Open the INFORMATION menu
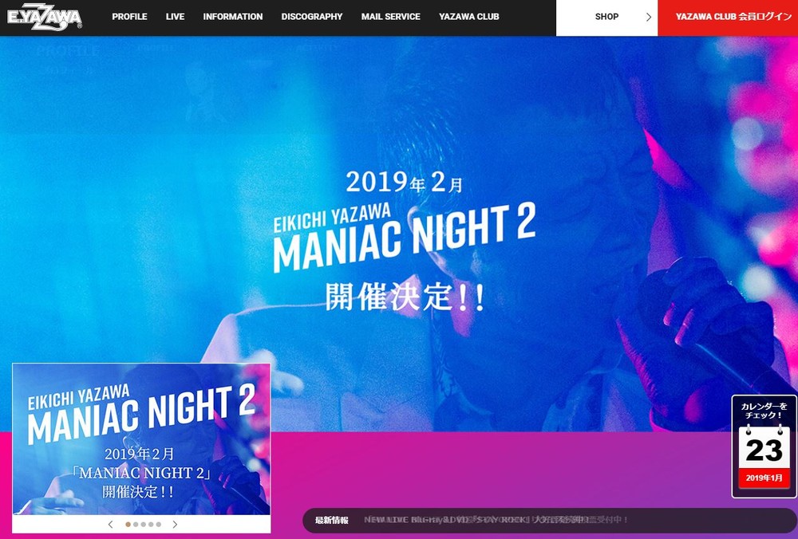This screenshot has height=539, width=798. [x=233, y=17]
